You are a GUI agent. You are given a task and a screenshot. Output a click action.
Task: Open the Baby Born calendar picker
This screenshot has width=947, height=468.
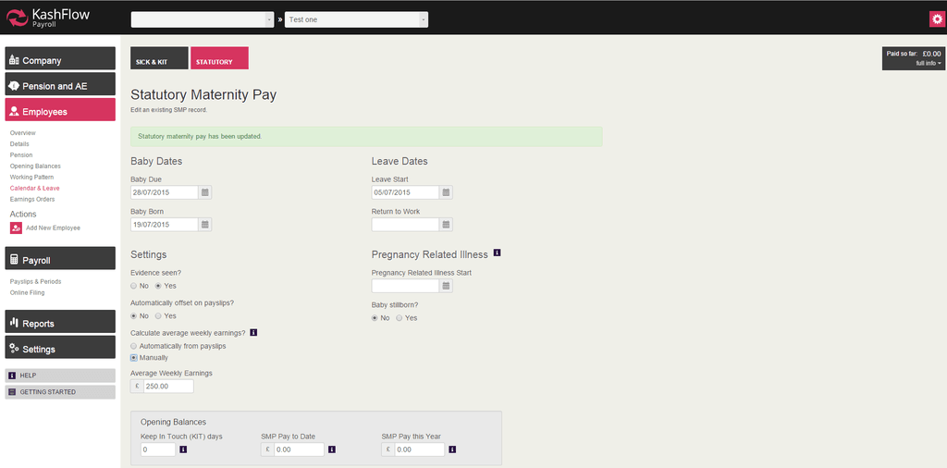[x=205, y=225]
